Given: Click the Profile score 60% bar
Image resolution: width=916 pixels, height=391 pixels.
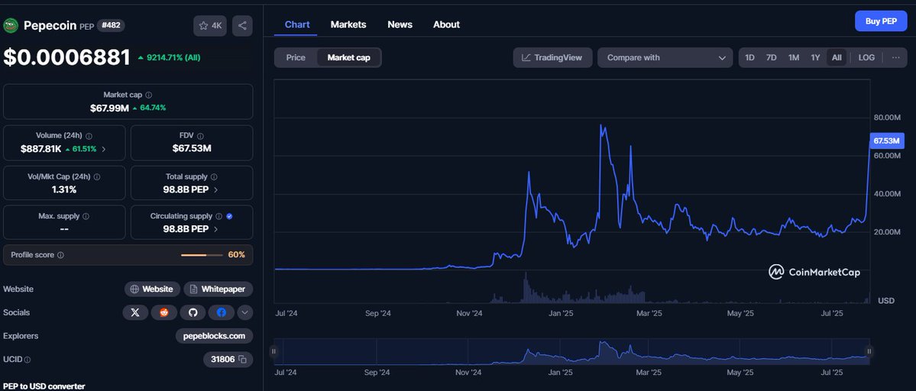Looking at the screenshot, I should [202, 255].
